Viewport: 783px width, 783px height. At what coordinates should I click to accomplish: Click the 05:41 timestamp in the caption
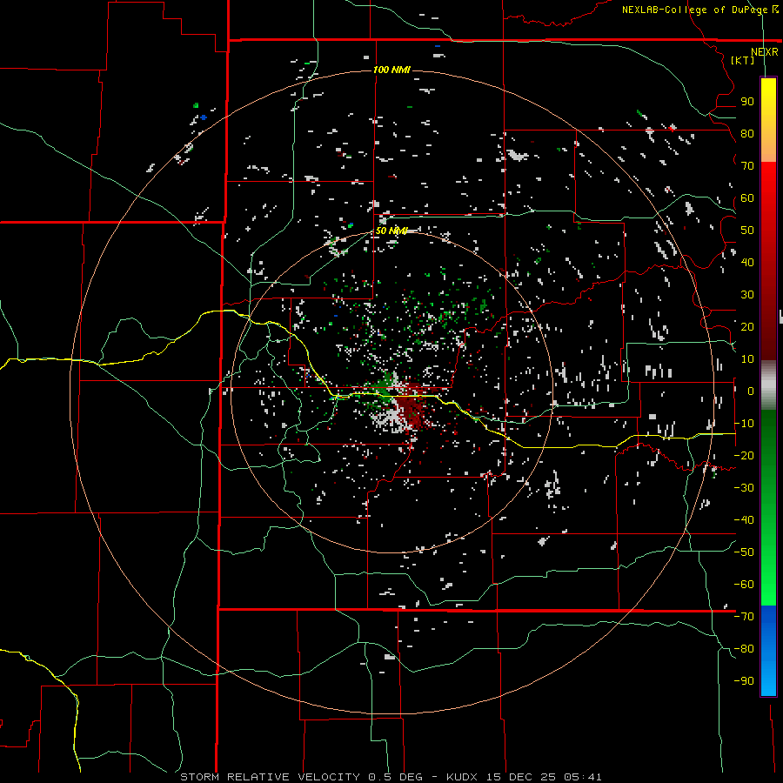point(583,777)
